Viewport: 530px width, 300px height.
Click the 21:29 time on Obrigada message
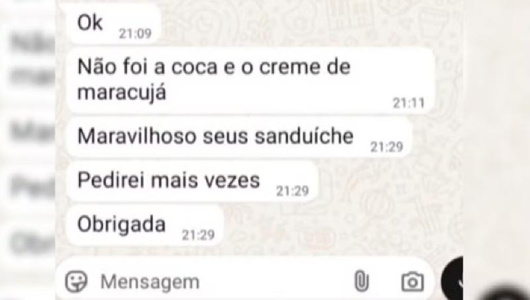[198, 235]
